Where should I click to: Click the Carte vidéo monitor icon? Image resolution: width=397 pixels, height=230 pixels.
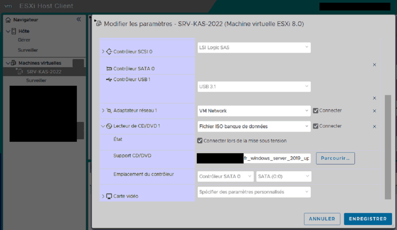[x=109, y=196]
